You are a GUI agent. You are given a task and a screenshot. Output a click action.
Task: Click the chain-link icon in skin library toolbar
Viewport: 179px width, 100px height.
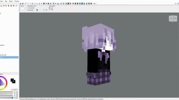pos(17,6)
